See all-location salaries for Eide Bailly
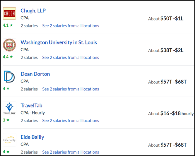Viewport: 195px width, 156px height. pyautogui.click(x=71, y=152)
